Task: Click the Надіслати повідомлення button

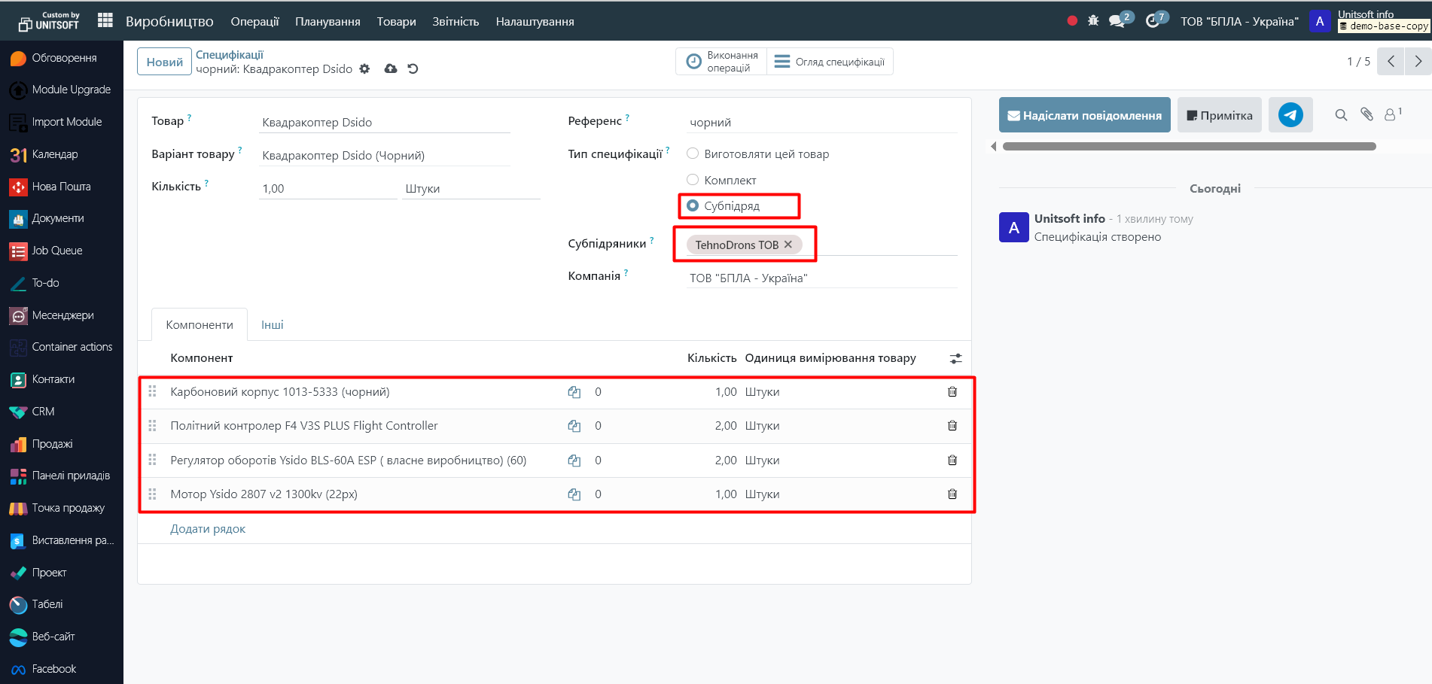Action: coord(1084,115)
